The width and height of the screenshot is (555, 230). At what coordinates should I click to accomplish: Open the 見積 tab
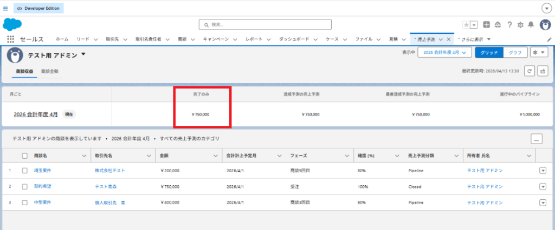tap(393, 39)
